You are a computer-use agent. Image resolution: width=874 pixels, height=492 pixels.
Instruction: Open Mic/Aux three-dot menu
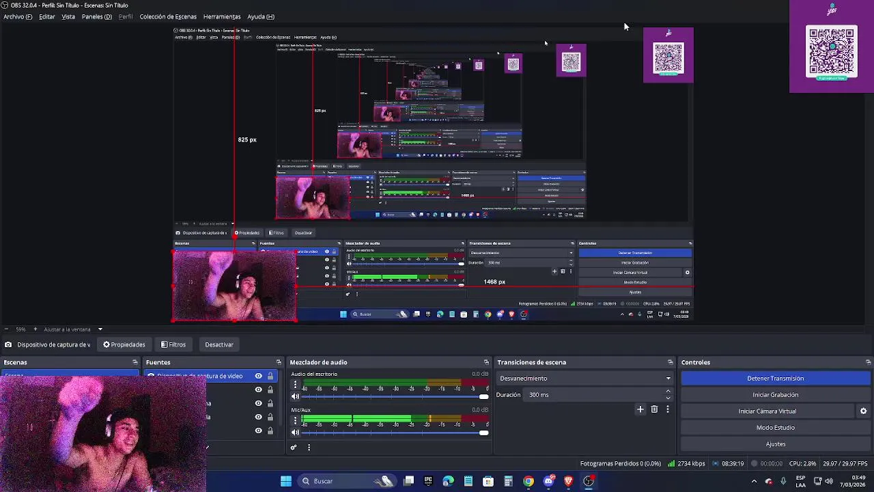pos(295,421)
